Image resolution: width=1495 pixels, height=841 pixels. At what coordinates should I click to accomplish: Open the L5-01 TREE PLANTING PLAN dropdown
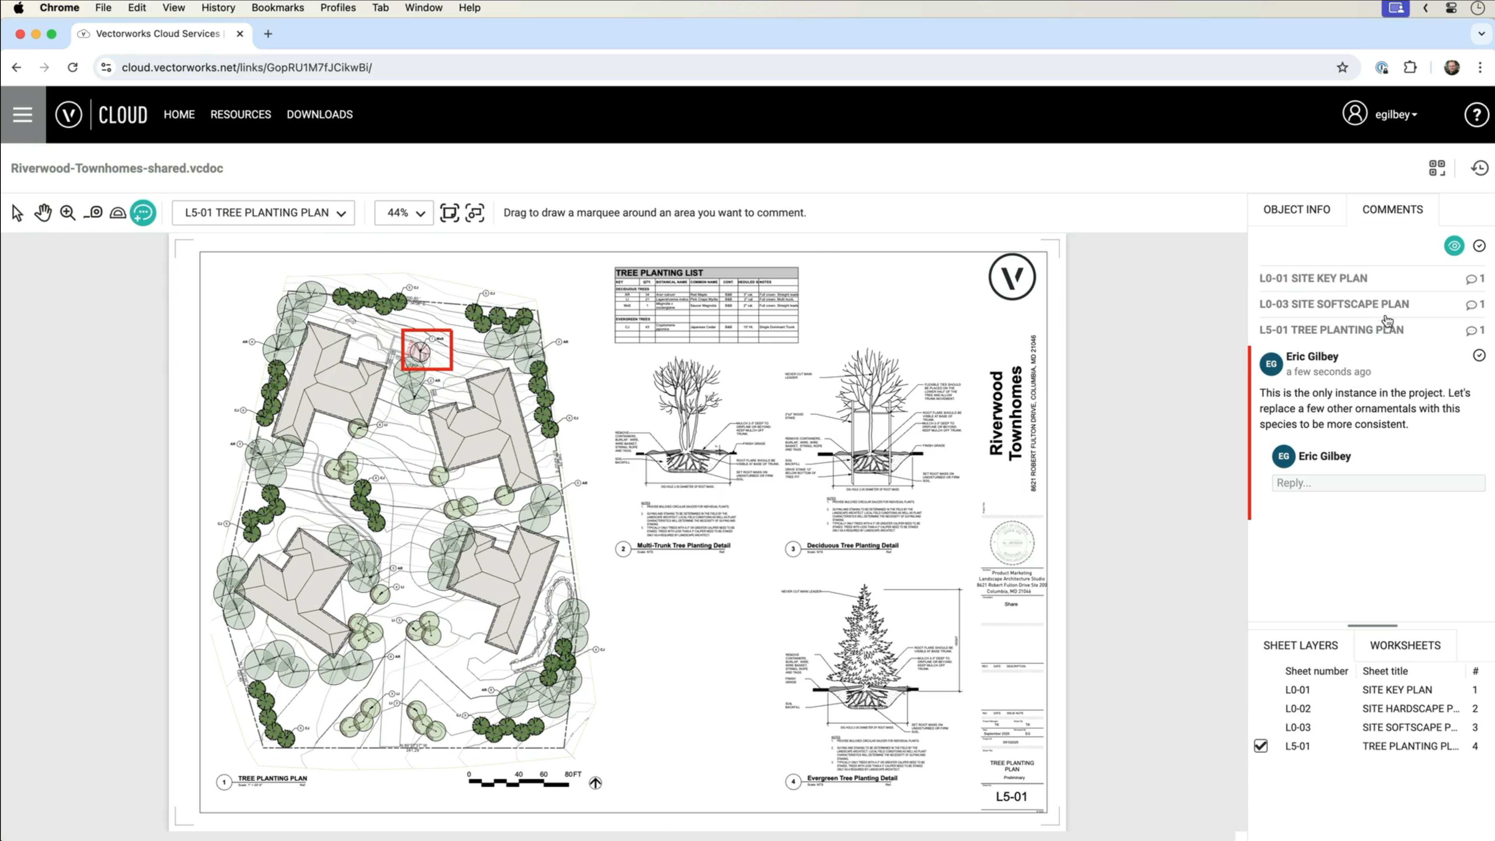click(x=264, y=213)
